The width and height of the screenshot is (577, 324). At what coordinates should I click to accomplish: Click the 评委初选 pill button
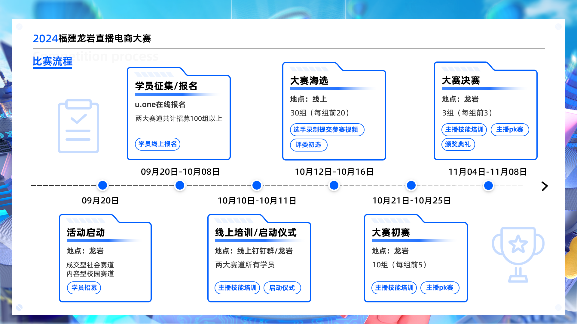pos(308,145)
